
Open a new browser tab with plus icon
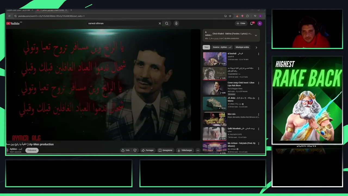tap(71, 10)
